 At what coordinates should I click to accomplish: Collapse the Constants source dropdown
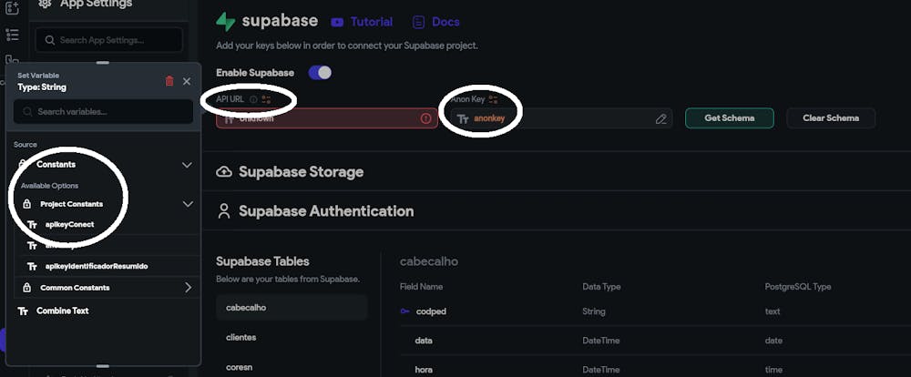187,165
